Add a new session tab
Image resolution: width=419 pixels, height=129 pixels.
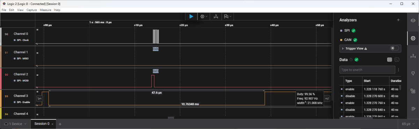(60, 124)
